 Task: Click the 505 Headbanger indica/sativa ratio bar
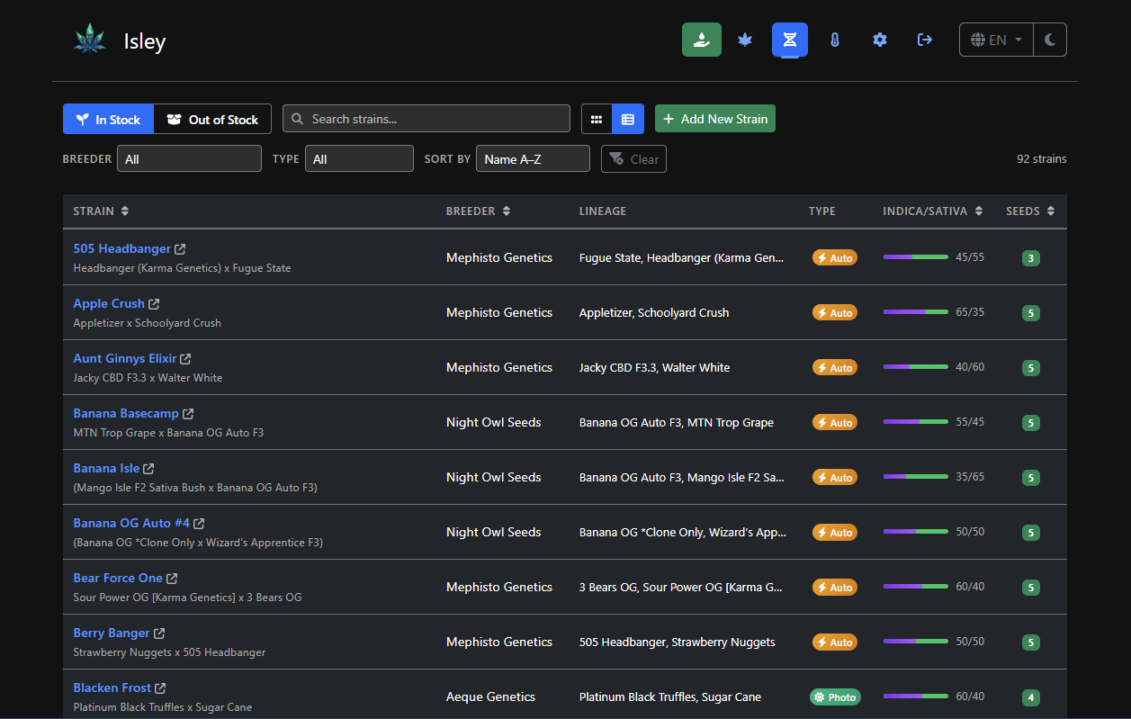coord(915,257)
